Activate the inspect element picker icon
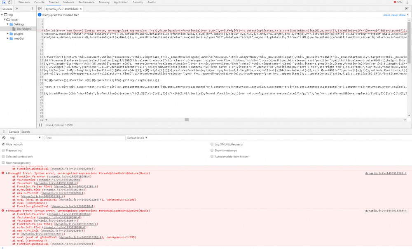The height and width of the screenshot is (249, 412). [4, 2]
